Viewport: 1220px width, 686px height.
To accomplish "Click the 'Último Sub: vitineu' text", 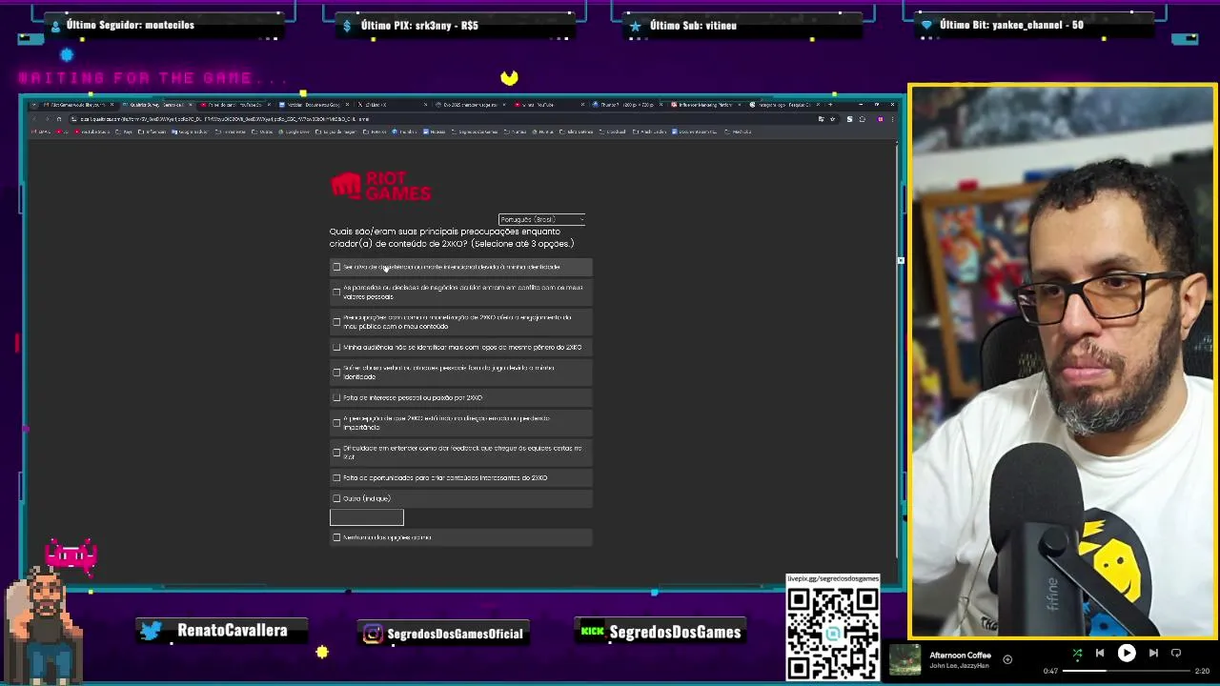I will (x=693, y=26).
